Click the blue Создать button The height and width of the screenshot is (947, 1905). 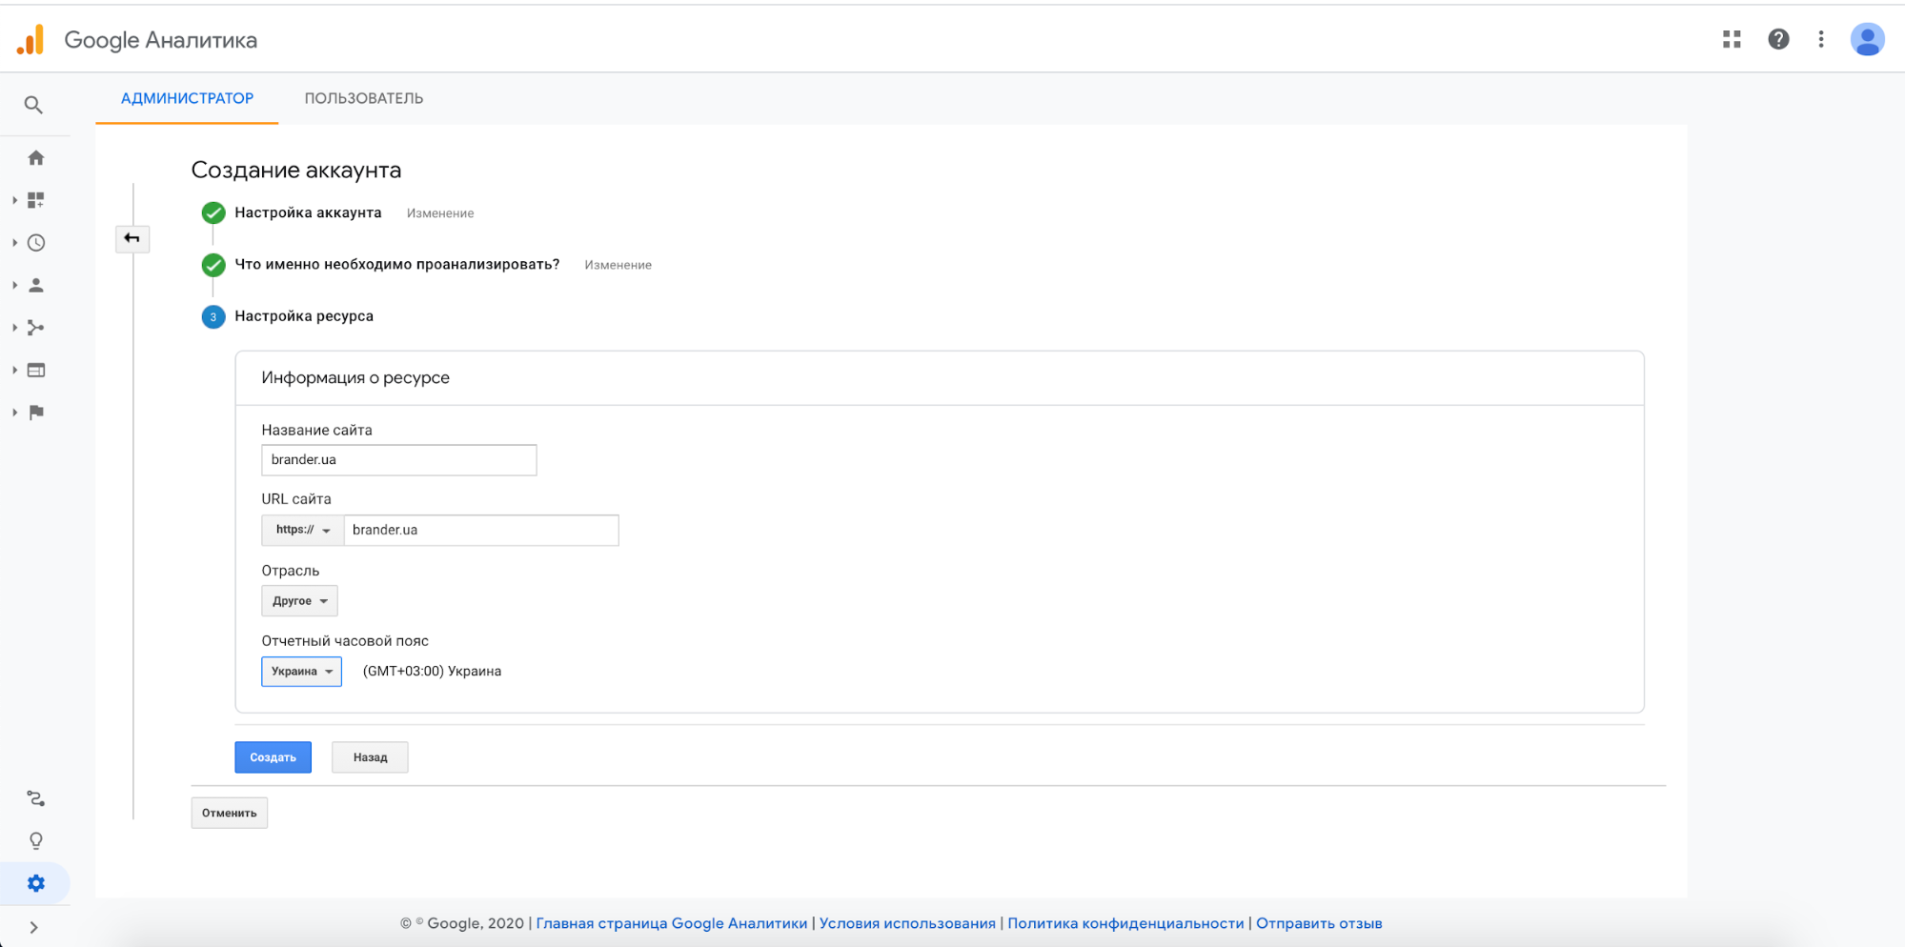273,757
